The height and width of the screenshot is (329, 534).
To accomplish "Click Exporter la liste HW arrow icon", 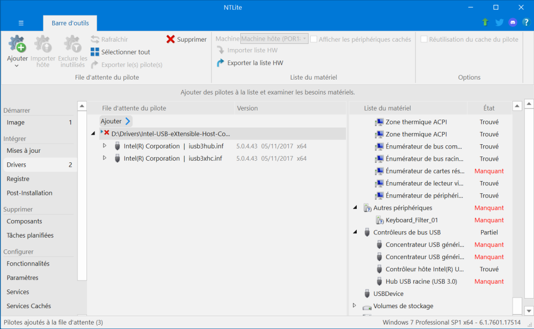I will 220,63.
